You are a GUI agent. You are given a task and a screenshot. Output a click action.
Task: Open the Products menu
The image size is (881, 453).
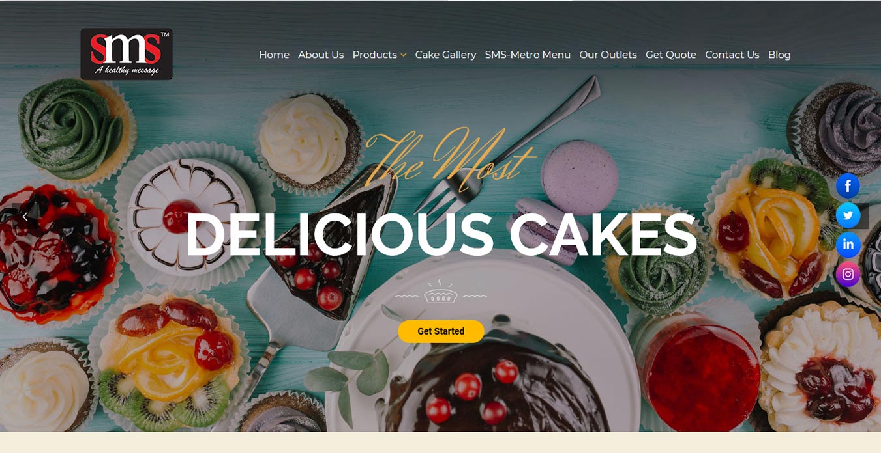(375, 55)
